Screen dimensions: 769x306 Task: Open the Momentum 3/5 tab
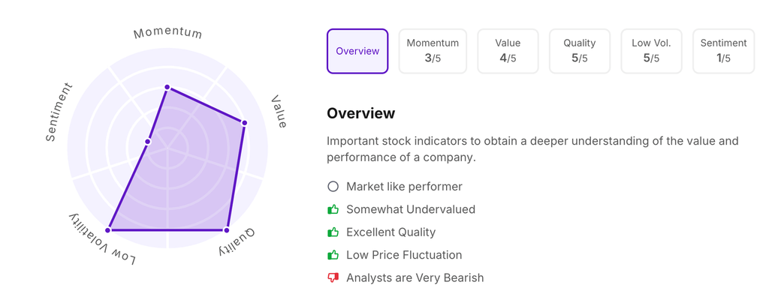coord(433,51)
